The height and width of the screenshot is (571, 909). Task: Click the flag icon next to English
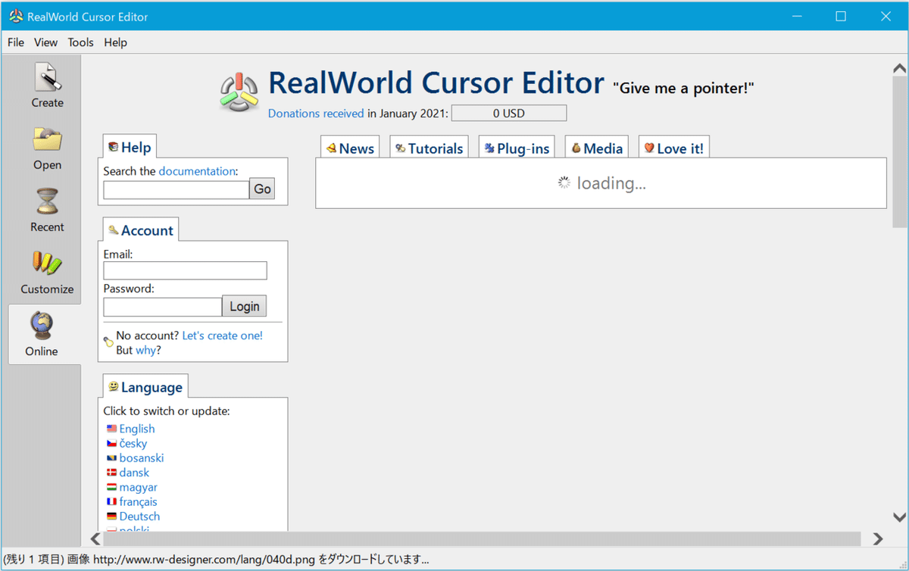tap(112, 429)
